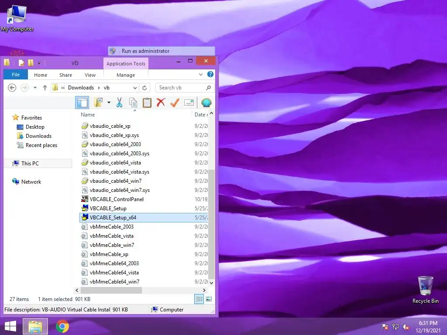Select Desktop under Favorites
Image resolution: width=447 pixels, height=335 pixels.
tap(35, 127)
